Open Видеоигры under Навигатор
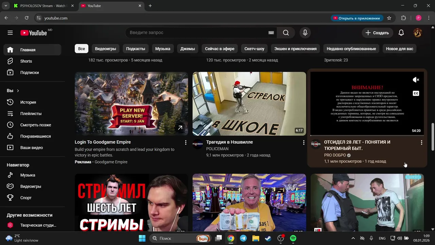 click(x=32, y=186)
